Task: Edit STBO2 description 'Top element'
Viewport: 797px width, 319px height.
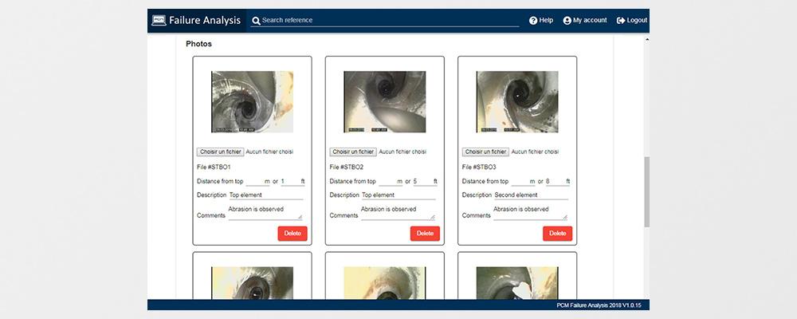Action: click(398, 195)
